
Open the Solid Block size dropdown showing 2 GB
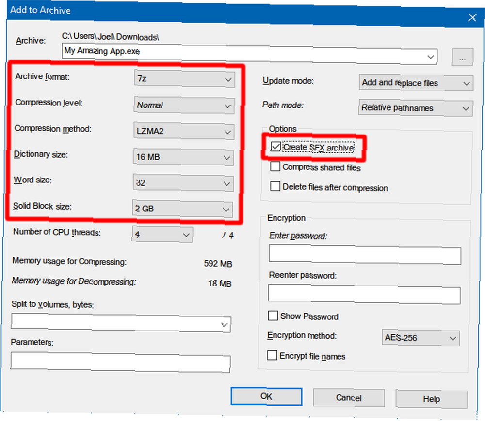pyautogui.click(x=182, y=209)
